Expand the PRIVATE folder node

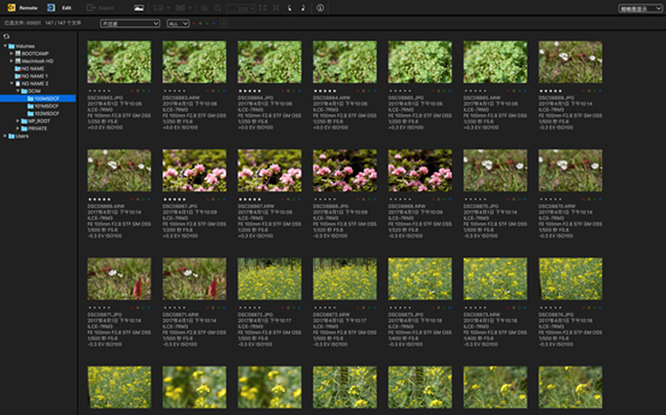pos(18,128)
